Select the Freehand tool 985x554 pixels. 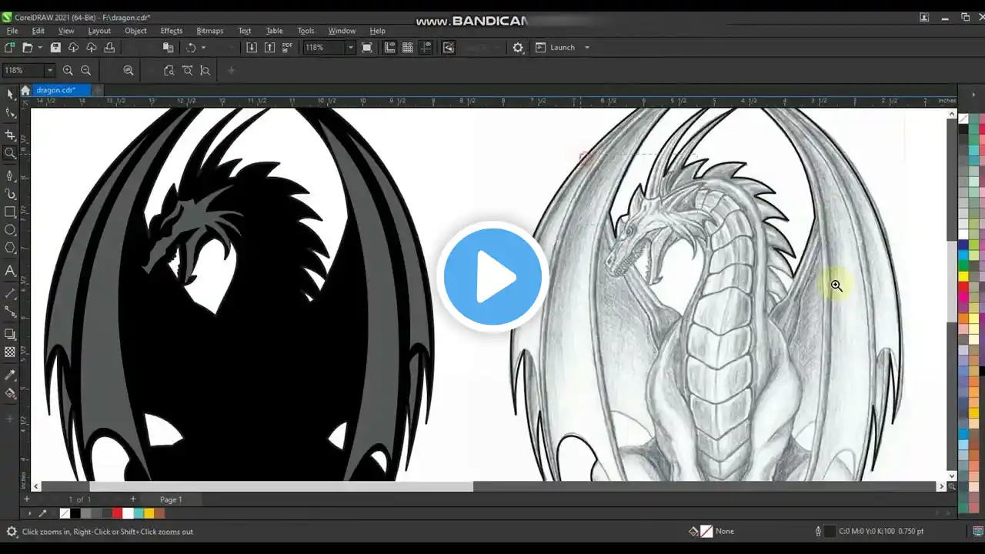tap(10, 175)
